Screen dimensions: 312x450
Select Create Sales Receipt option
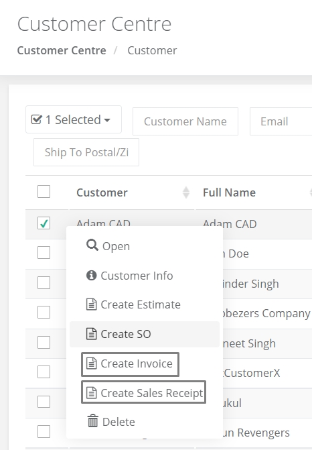pyautogui.click(x=143, y=392)
